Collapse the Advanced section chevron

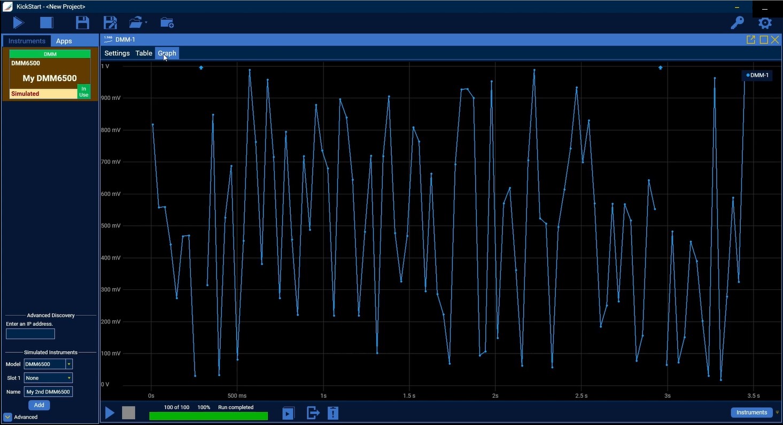7,417
